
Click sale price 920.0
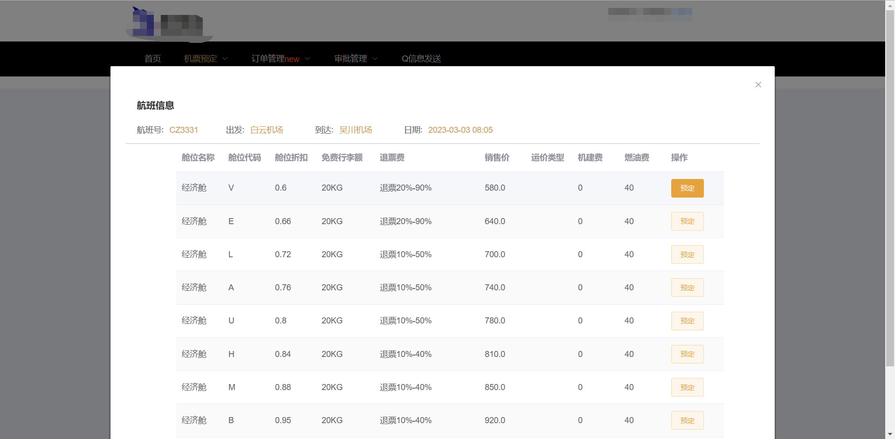click(x=495, y=420)
